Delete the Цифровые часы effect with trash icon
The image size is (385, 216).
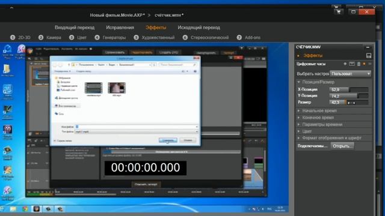359,64
